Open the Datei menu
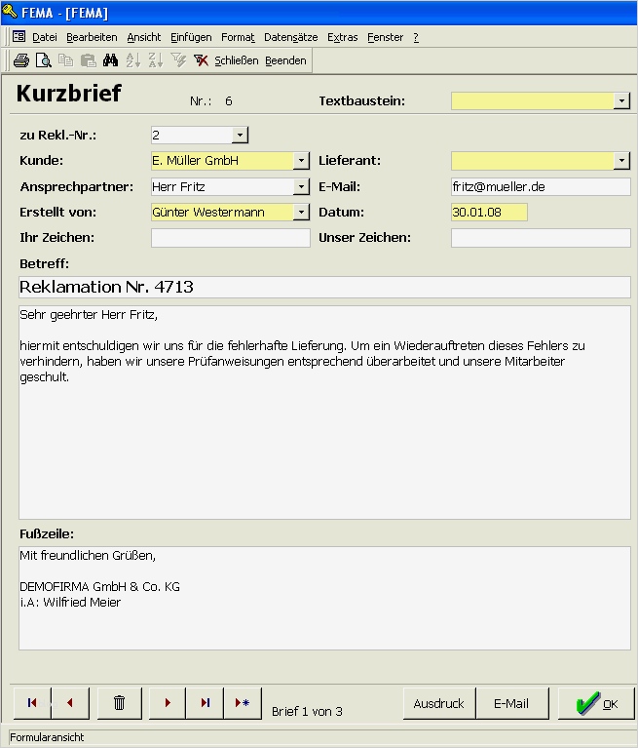Viewport: 638px width, 748px height. click(x=44, y=37)
